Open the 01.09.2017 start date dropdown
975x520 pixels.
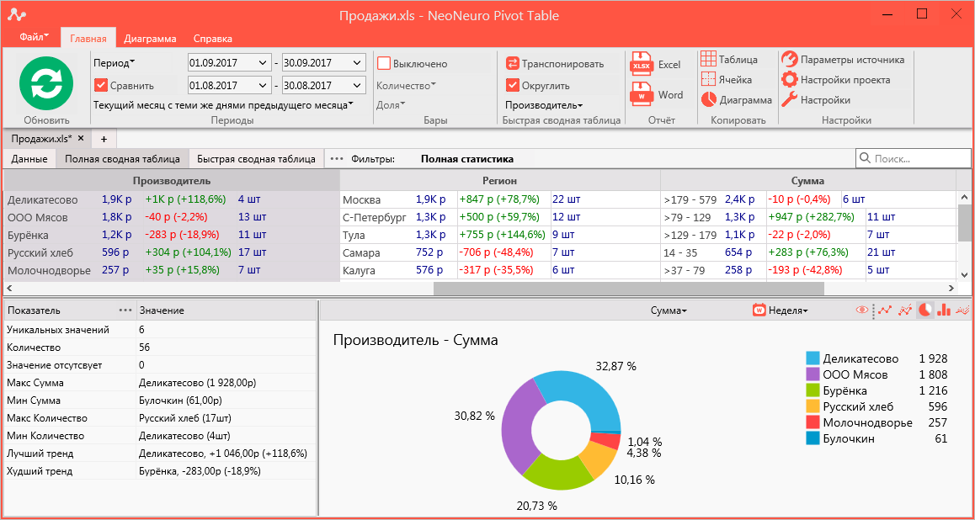click(229, 63)
